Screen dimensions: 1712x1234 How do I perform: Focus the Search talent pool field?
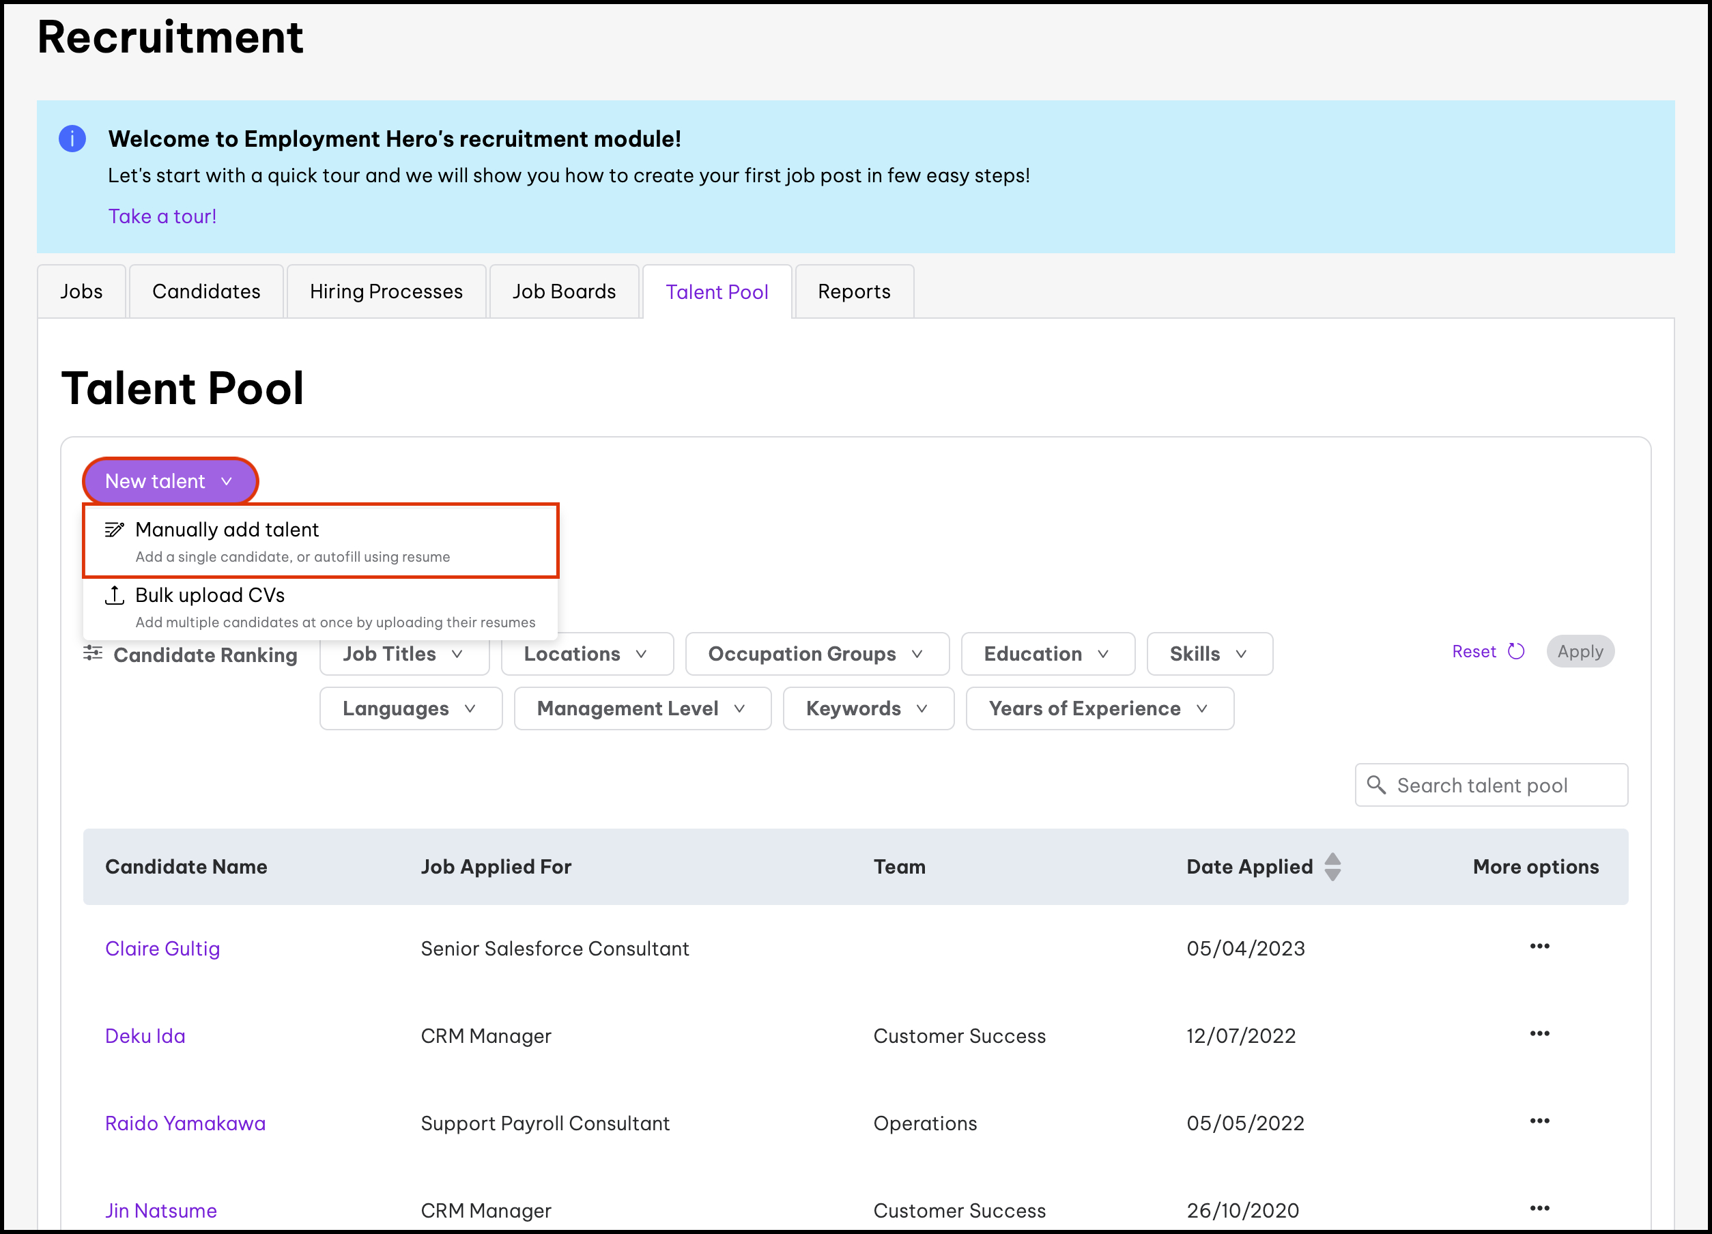click(x=1502, y=786)
